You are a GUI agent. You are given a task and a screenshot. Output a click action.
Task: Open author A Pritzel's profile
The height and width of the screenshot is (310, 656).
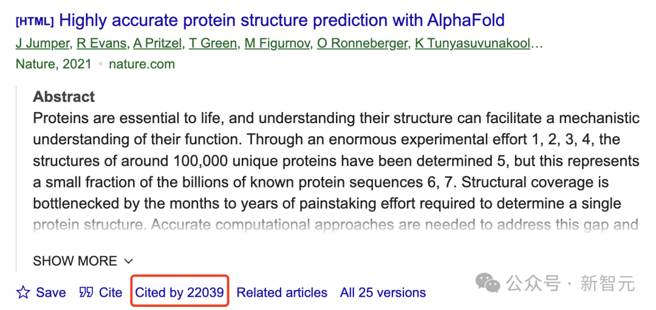click(x=157, y=43)
